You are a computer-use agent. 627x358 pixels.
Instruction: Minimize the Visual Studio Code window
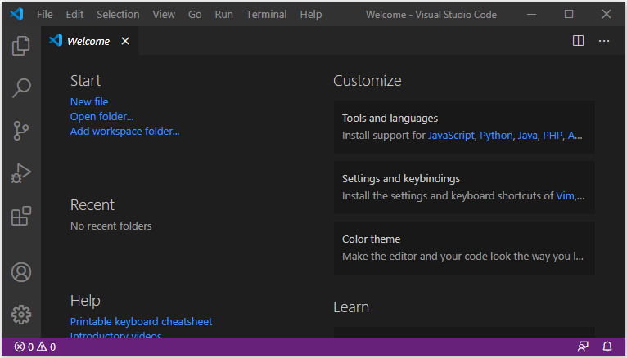click(x=531, y=15)
